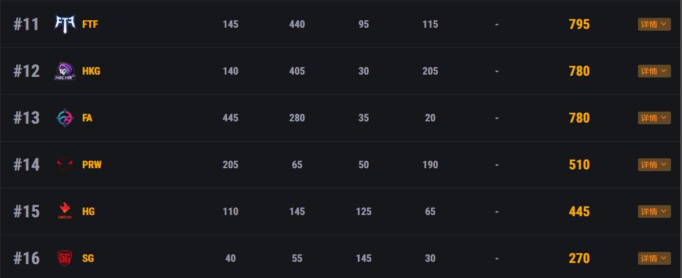Open the PRW team name link
Screen dimensions: 682x278
91,165
